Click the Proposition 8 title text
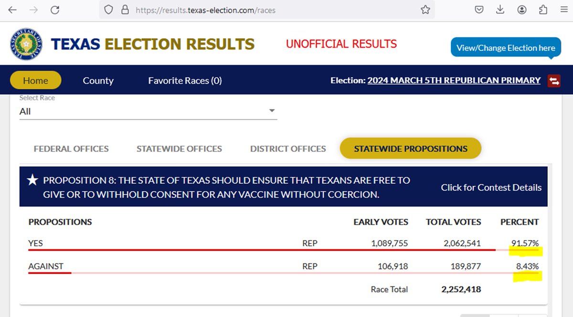The height and width of the screenshot is (317, 573). pos(226,187)
